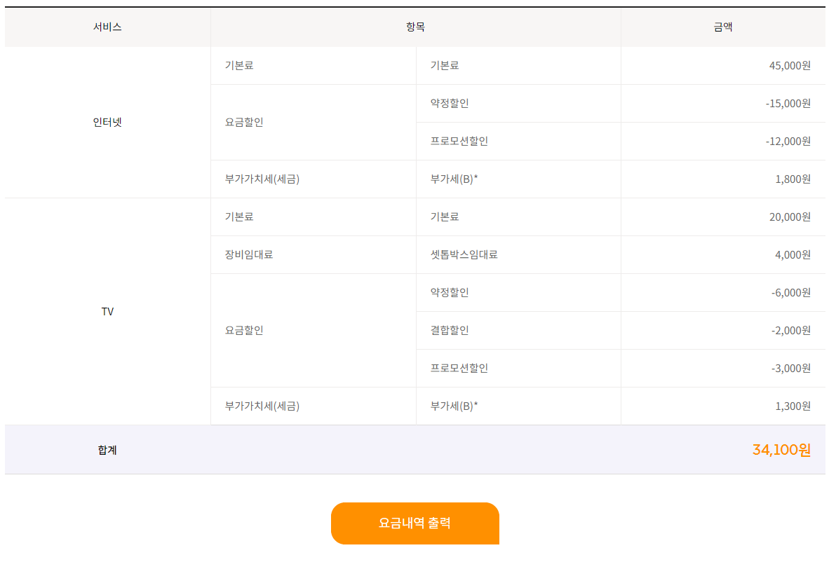Screen dimensions: 829x569
Task: Click the 20,000원 TV base fee amount
Action: coord(790,217)
